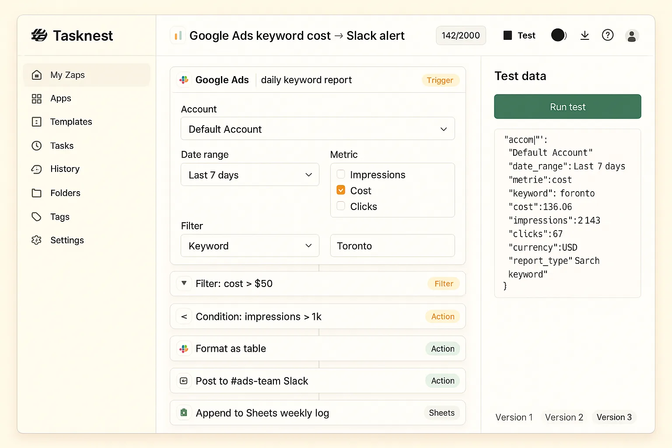Click the History icon in sidebar
The width and height of the screenshot is (672, 448).
click(37, 169)
